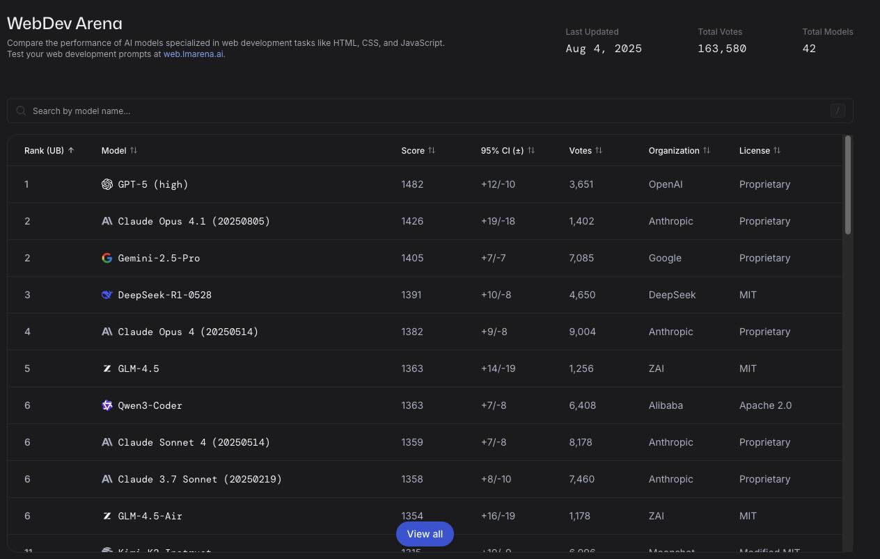
Task: Click the confidence interval +19/-18
Action: pyautogui.click(x=498, y=221)
